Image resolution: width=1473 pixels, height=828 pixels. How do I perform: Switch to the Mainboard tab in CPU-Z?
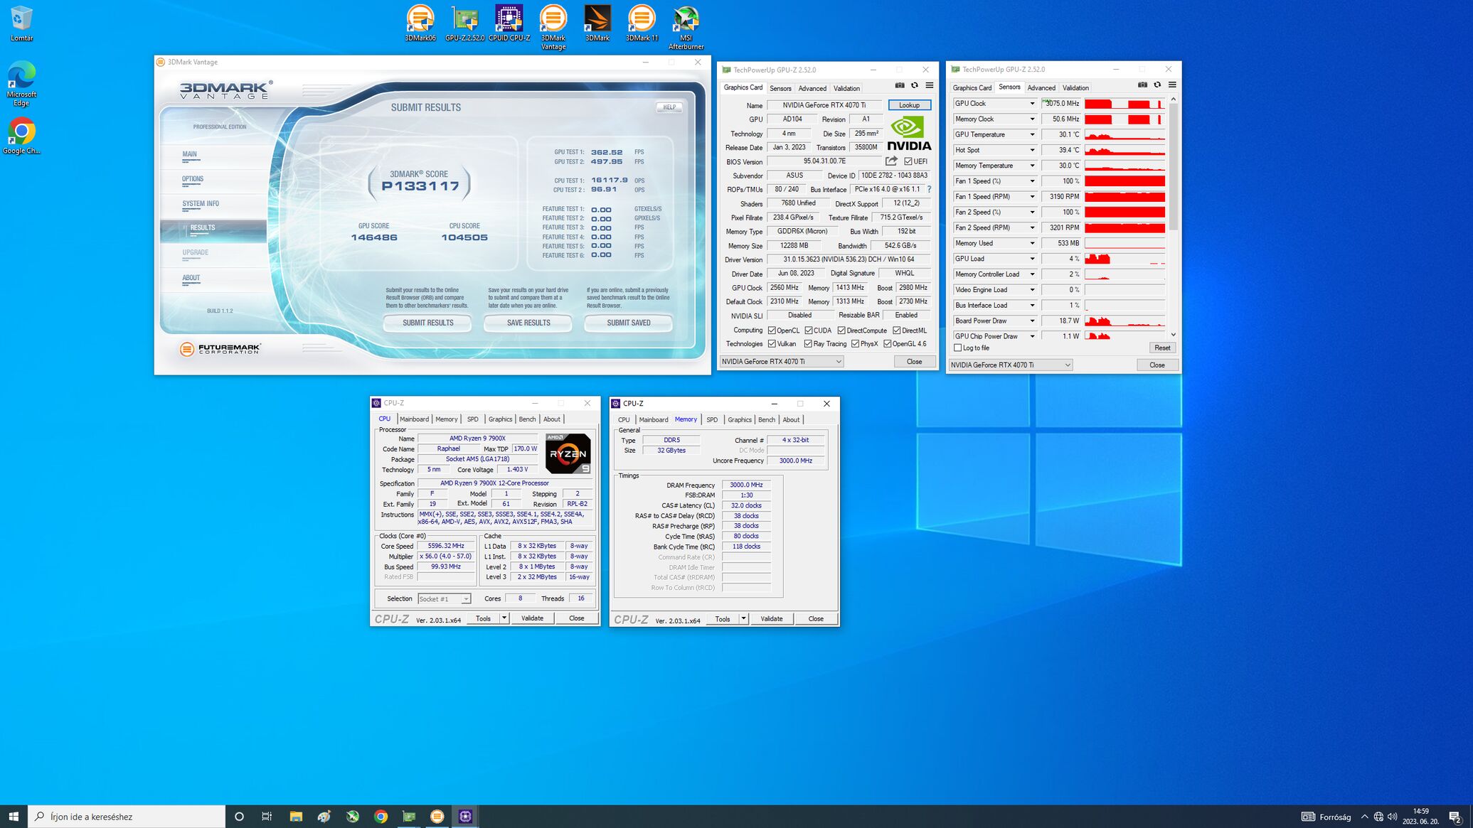[x=414, y=419]
